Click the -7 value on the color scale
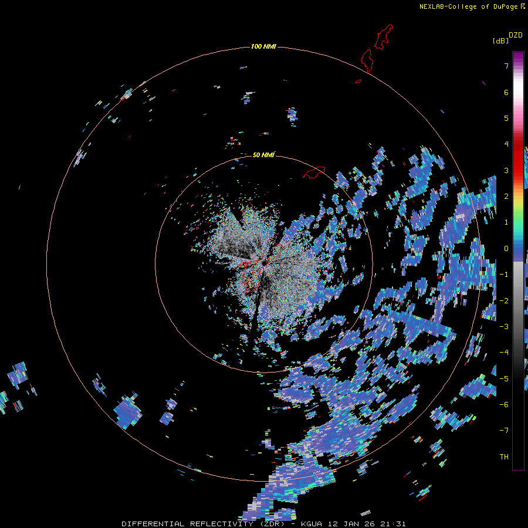This screenshot has width=528, height=528. pos(504,431)
